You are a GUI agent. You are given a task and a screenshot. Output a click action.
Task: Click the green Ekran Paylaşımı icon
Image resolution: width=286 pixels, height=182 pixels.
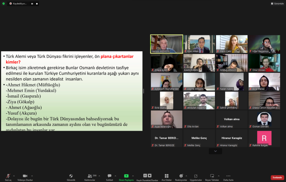(x=126, y=176)
